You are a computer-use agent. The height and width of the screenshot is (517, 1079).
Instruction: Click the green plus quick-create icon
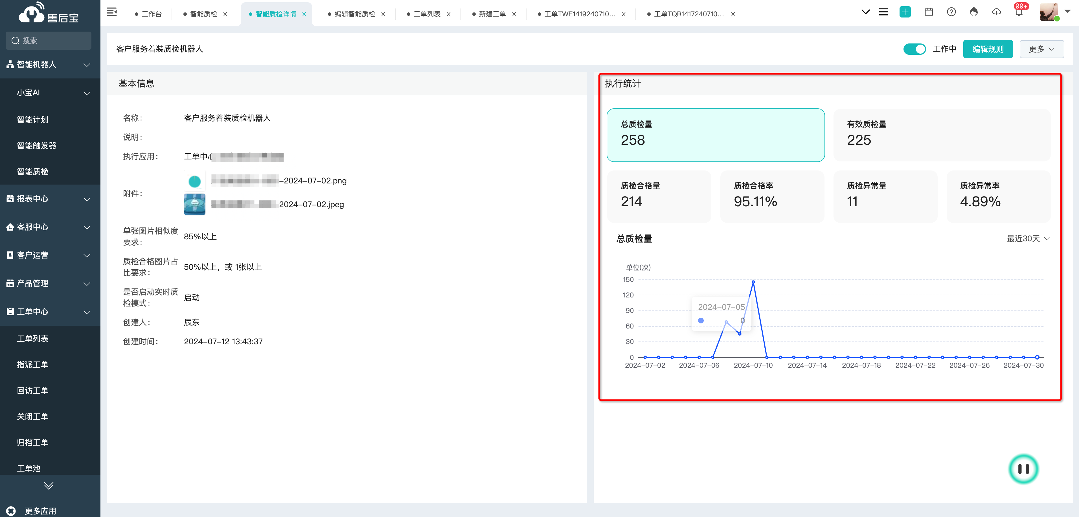(905, 12)
